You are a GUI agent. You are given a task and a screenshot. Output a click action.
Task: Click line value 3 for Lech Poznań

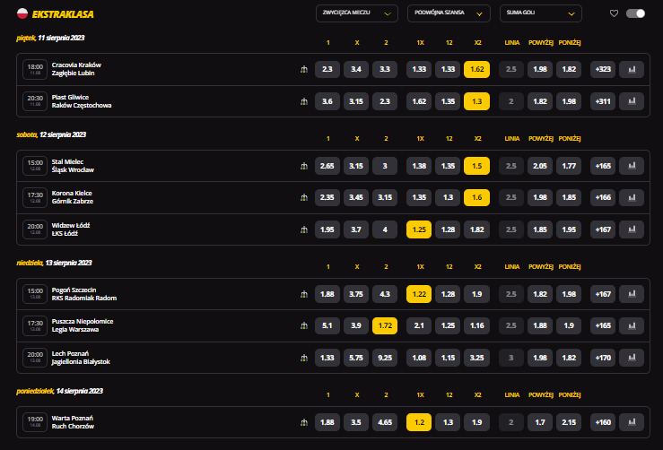511,358
